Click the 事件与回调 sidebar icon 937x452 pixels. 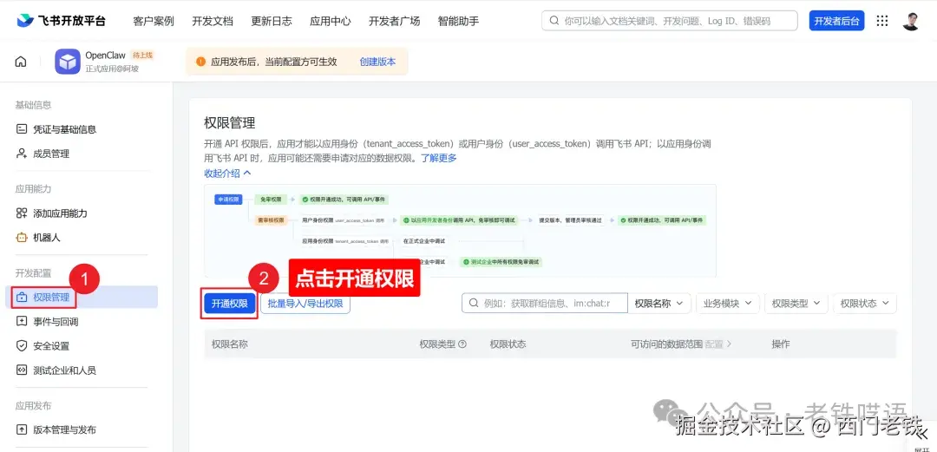tap(22, 322)
